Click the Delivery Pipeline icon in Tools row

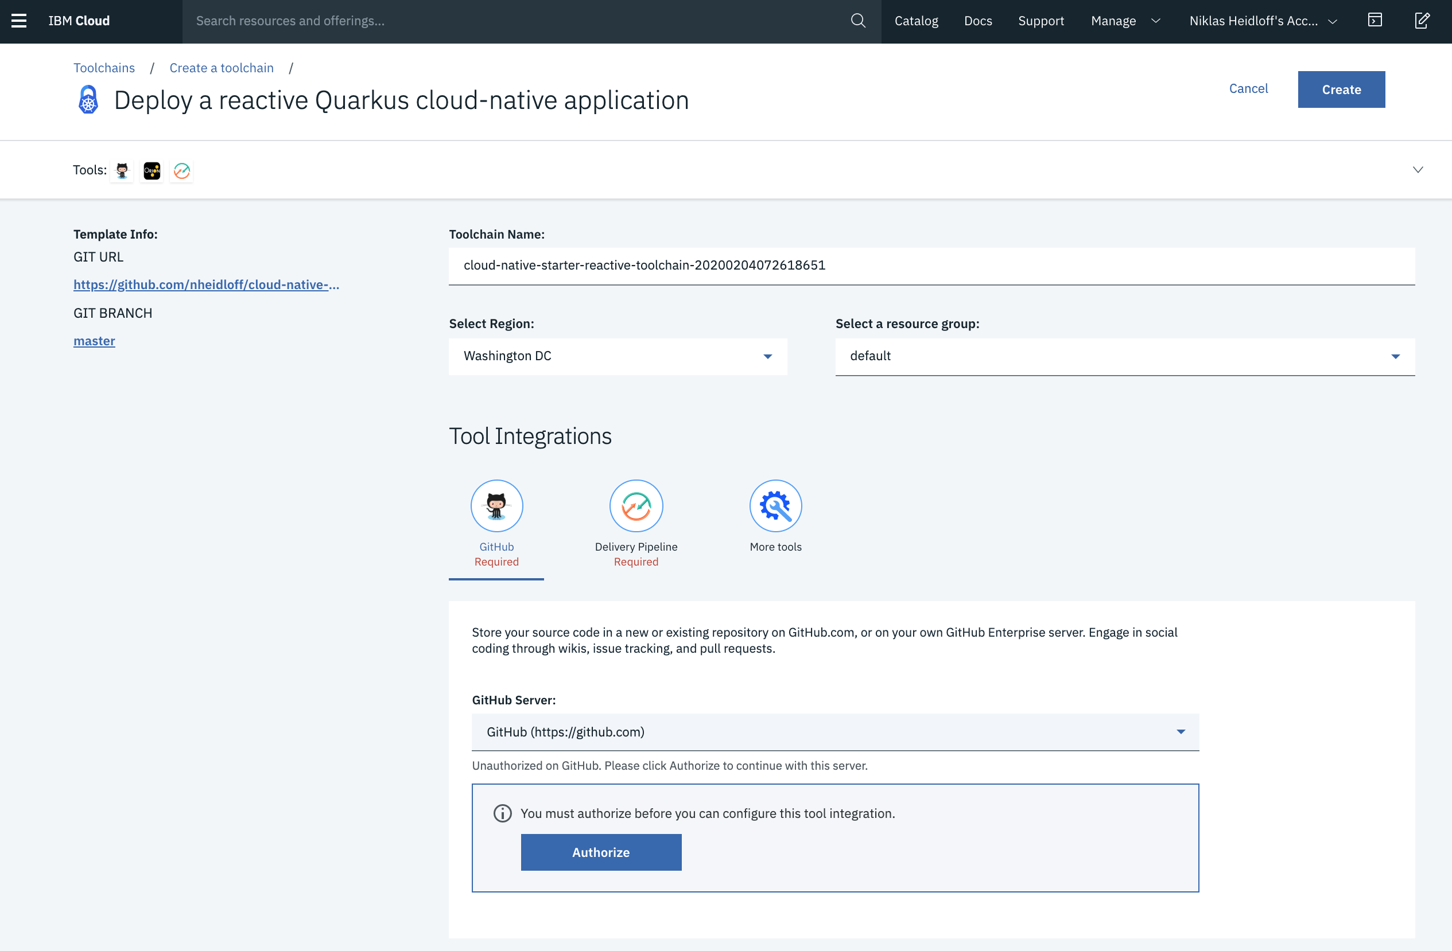click(182, 171)
